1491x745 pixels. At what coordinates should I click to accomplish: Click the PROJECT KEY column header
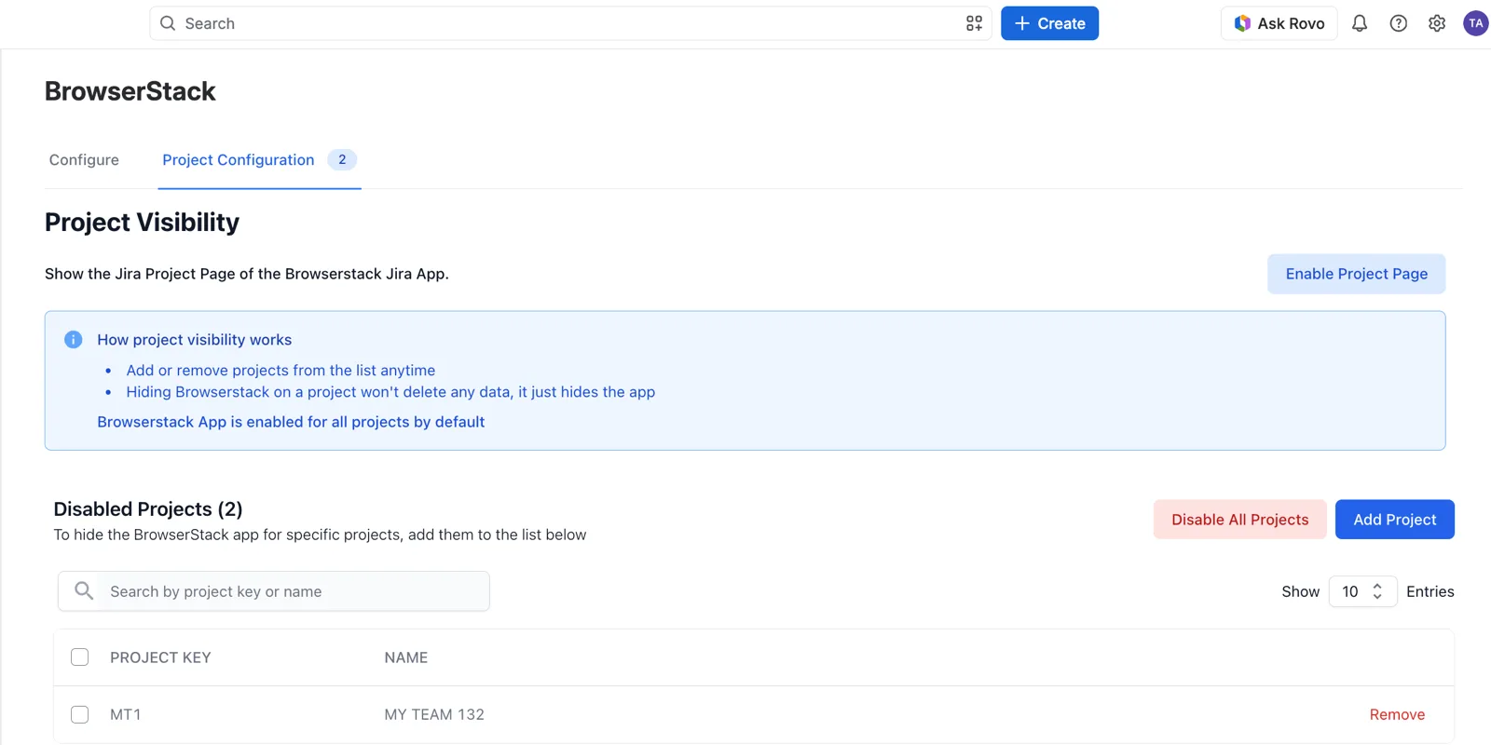point(160,657)
